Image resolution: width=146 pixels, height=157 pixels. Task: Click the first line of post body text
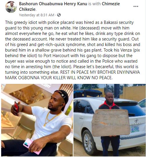69,22
